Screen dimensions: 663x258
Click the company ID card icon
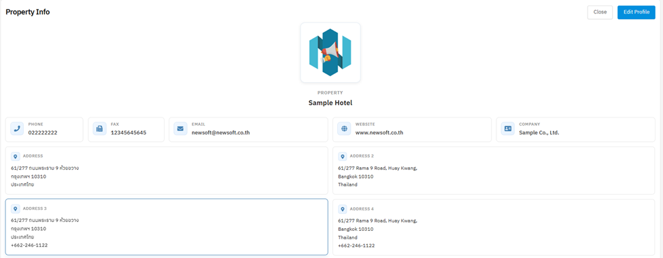click(x=507, y=129)
